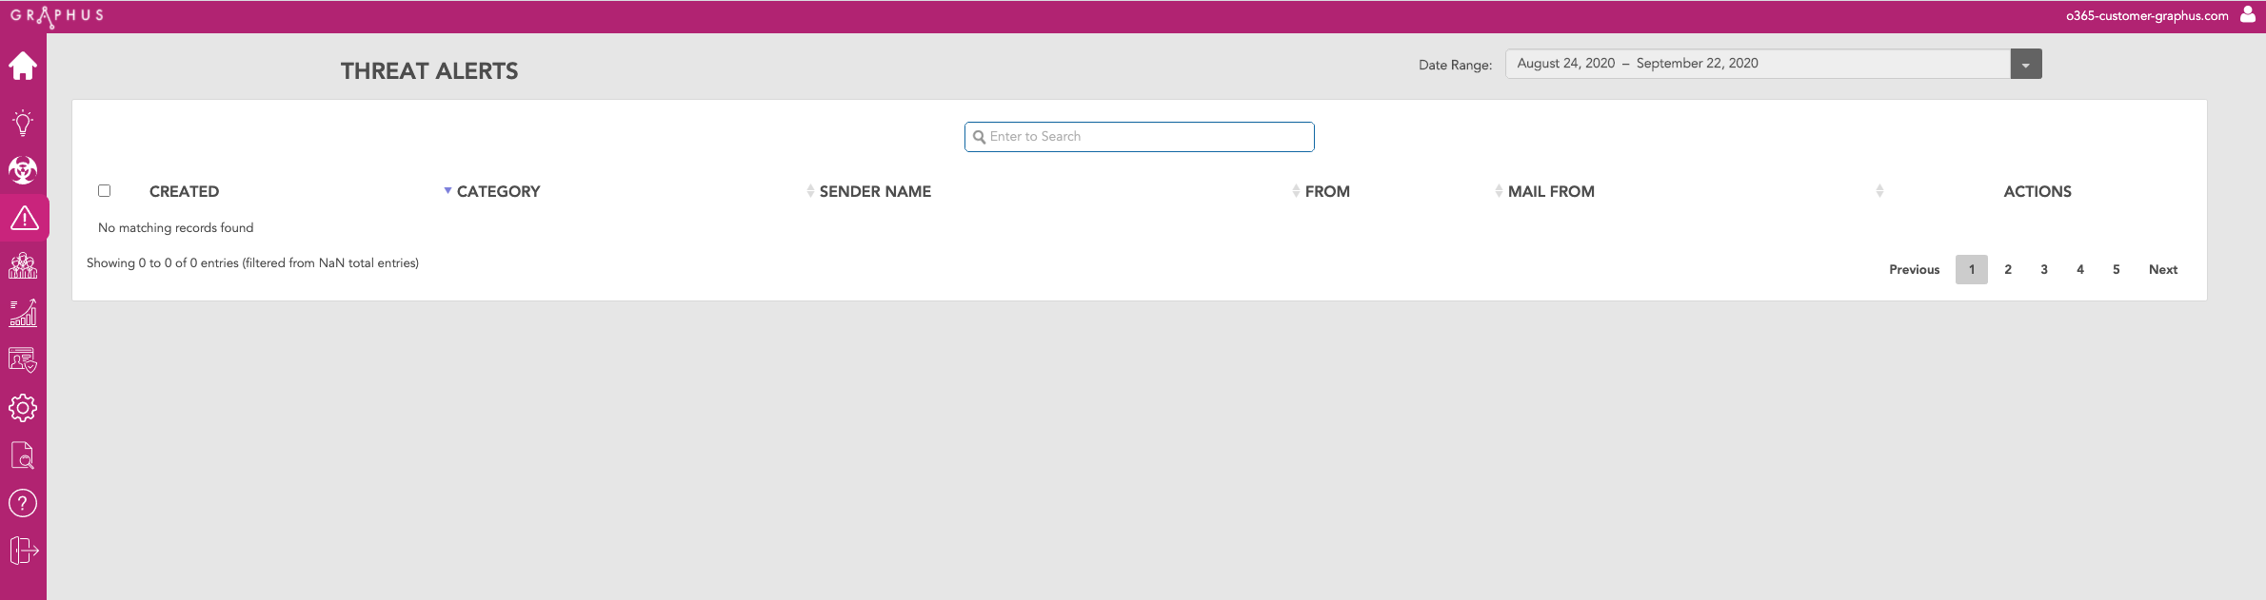Click into the Enter to Search field
2266x600 pixels.
[1140, 137]
